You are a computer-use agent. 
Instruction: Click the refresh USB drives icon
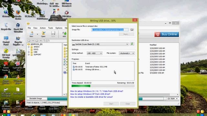click(x=132, y=44)
